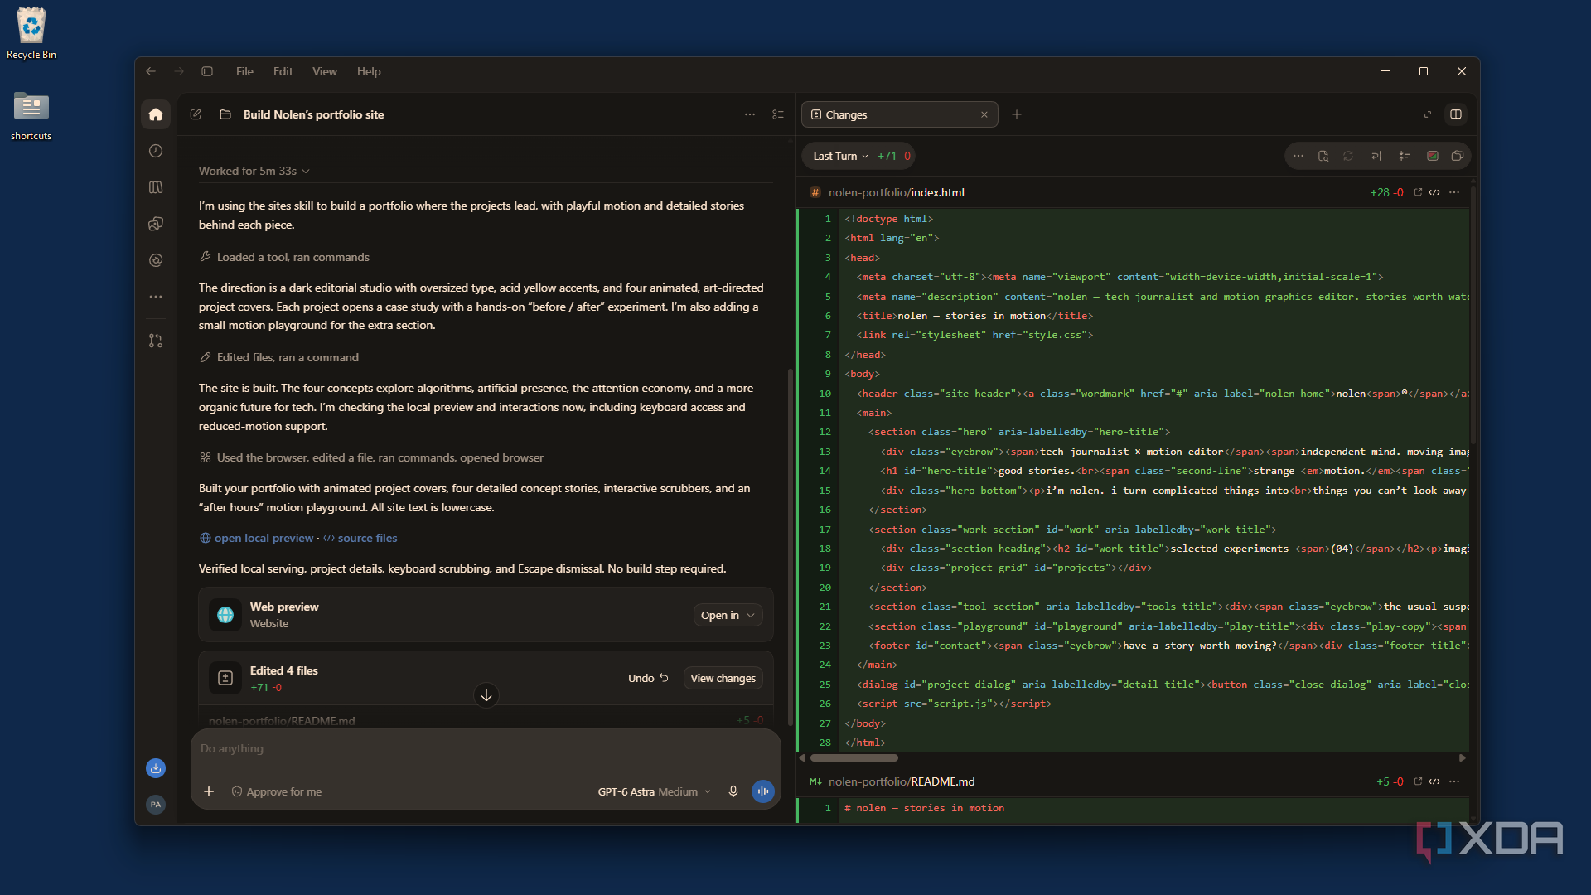Click the code brackets icon on the index.html header
Screen dimensions: 1591x895
click(x=1434, y=192)
